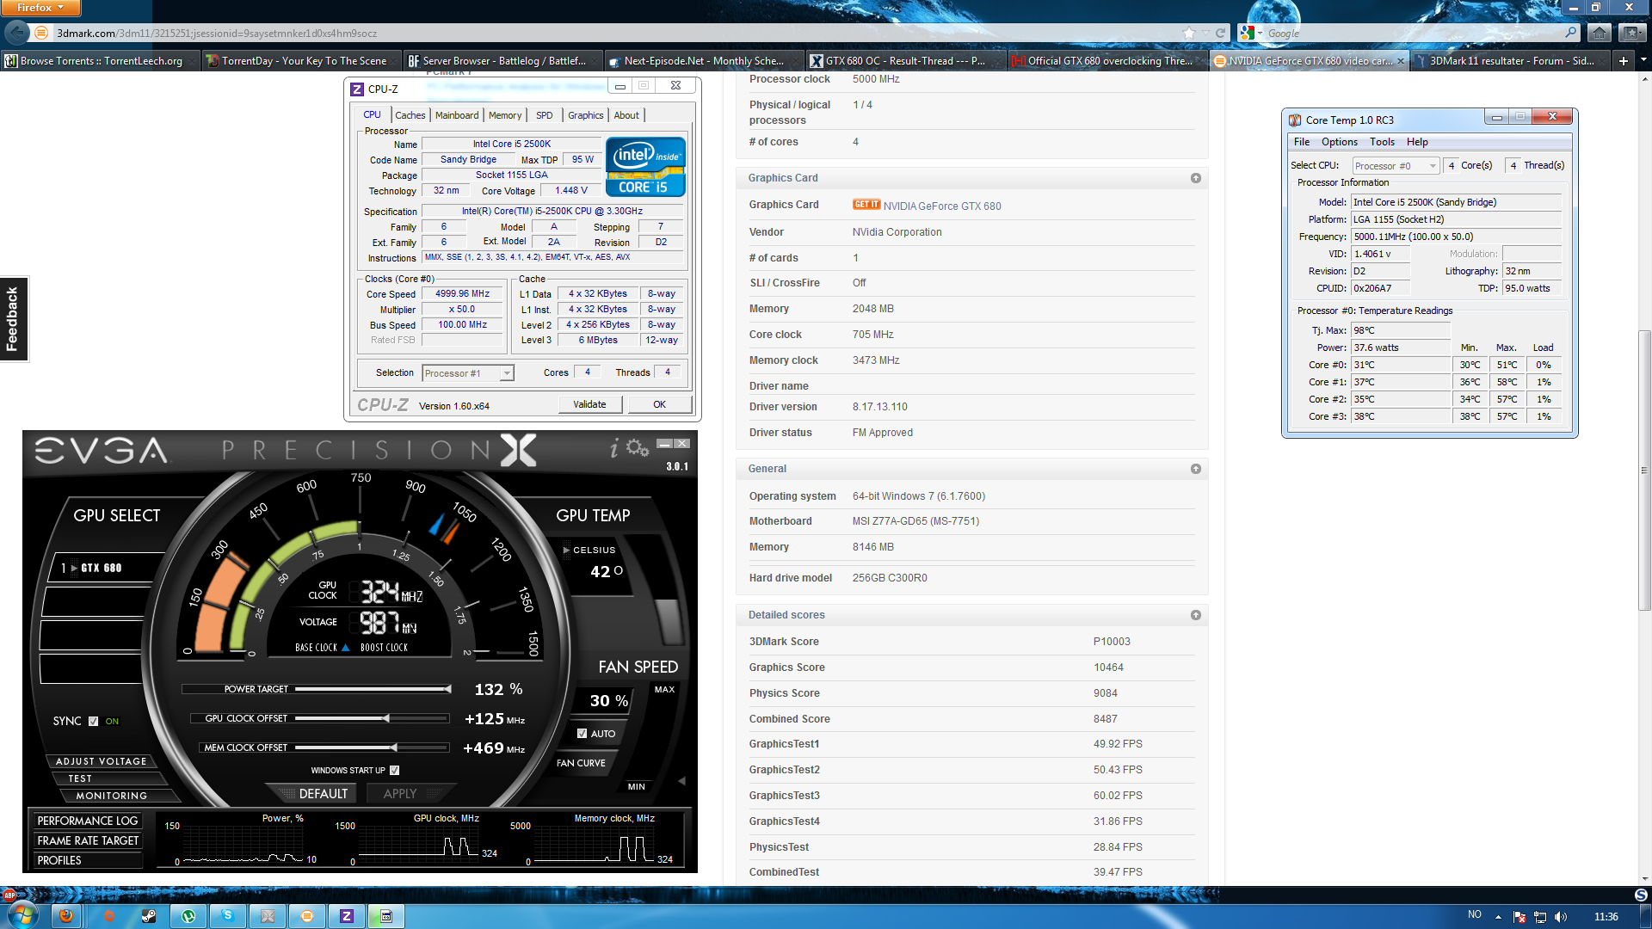Open uTorrent from the taskbar
The width and height of the screenshot is (1652, 929).
pos(188,916)
